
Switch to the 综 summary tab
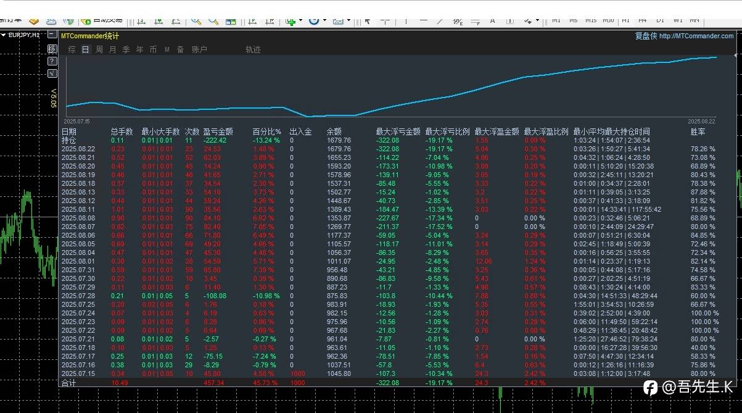pos(72,50)
